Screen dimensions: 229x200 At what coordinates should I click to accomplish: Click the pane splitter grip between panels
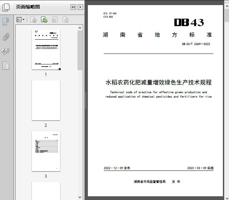click(x=86, y=100)
